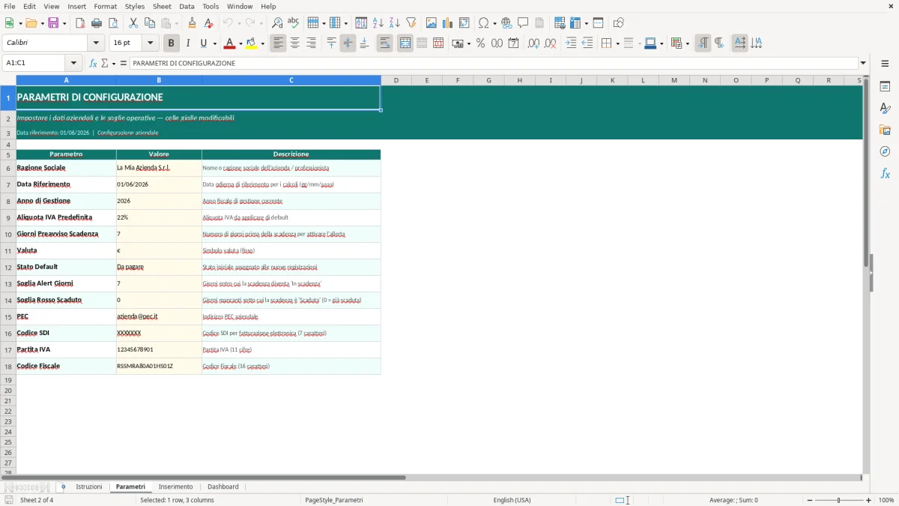Center the cell text horizontally
The image size is (899, 506).
[x=295, y=43]
